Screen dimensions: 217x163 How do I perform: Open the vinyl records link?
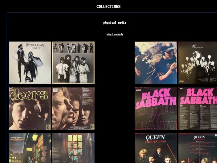click(115, 34)
